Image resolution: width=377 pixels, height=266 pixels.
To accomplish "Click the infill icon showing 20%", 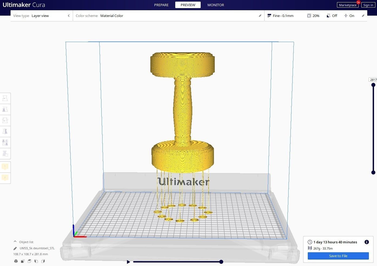I will (309, 16).
